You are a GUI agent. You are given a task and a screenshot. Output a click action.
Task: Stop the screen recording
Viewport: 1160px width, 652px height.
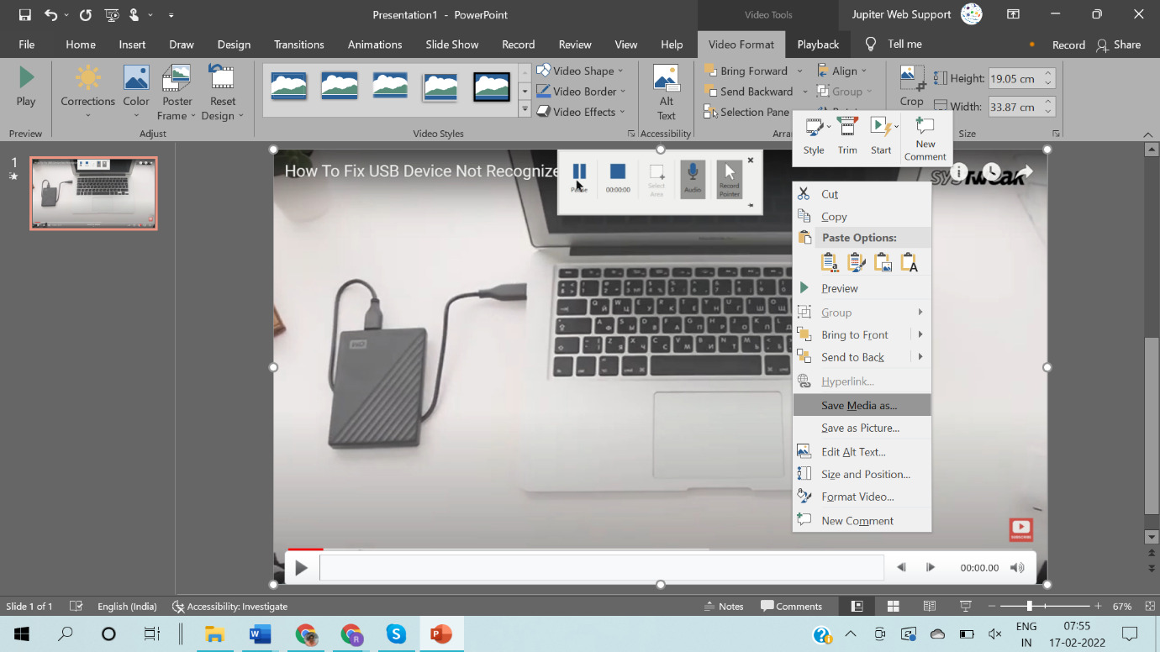point(618,178)
